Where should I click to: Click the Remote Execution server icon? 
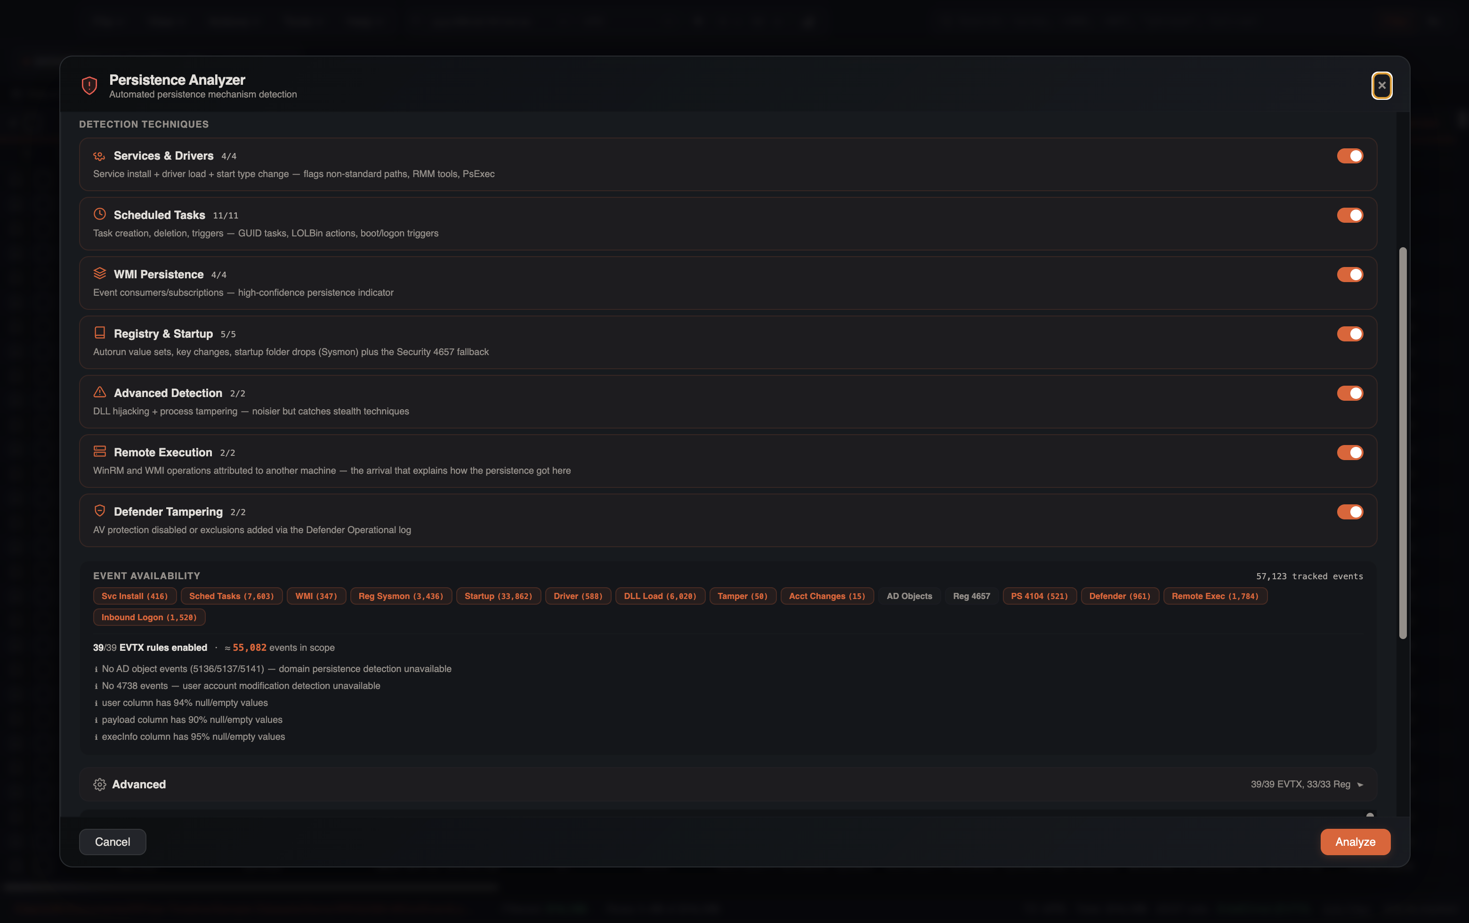click(x=99, y=452)
